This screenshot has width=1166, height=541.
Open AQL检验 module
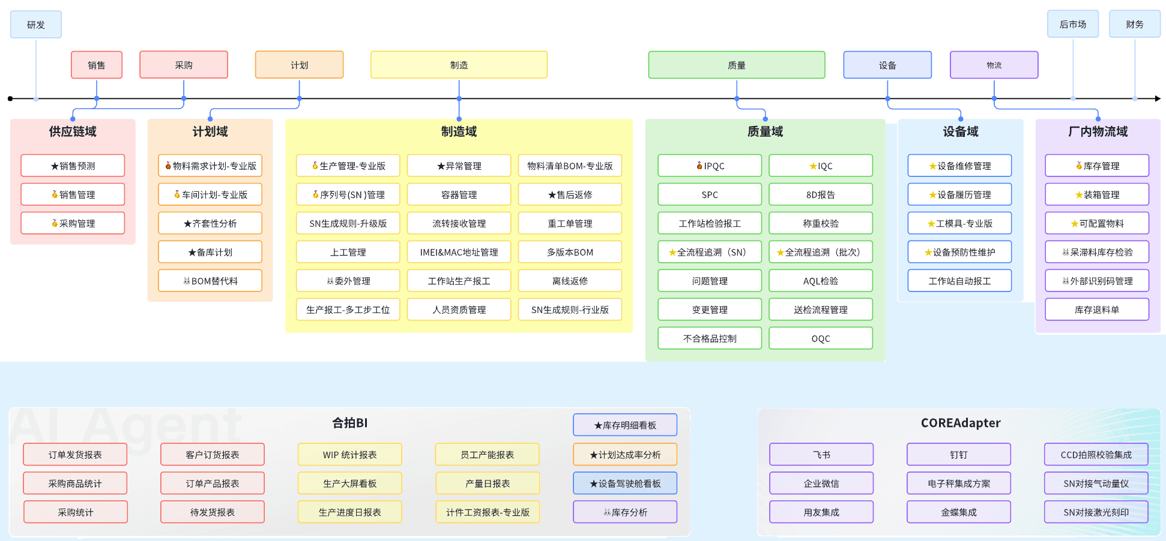[821, 281]
